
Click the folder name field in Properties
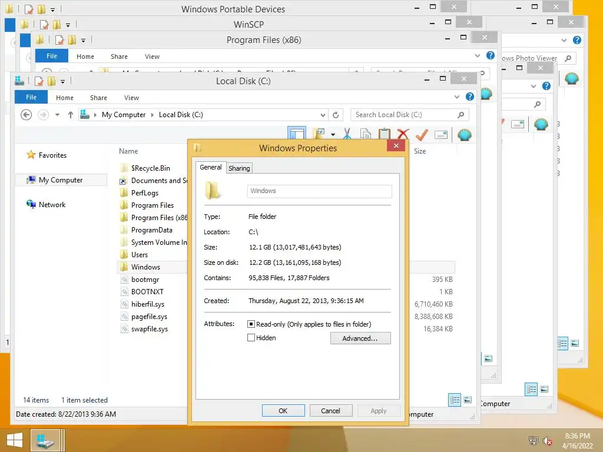pos(320,191)
